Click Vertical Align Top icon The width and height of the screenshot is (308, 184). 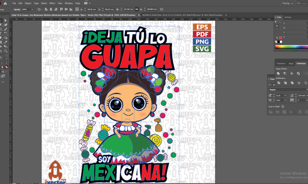click(x=61, y=9)
